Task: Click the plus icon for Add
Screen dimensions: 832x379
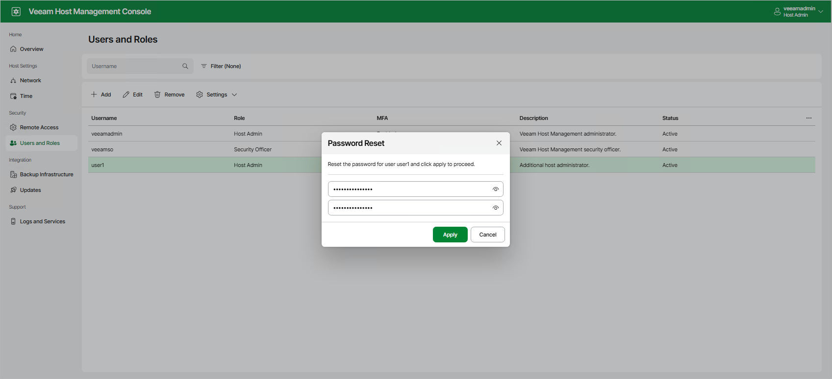Action: [94, 95]
